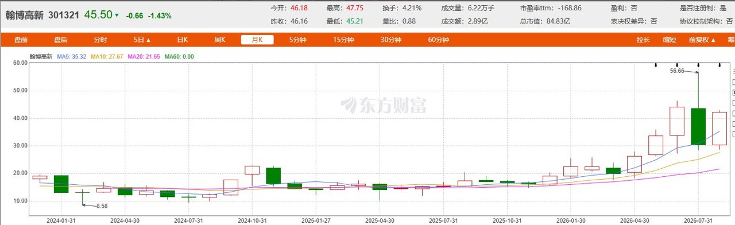Click the 30.00 price axis label
Screen dimensions: 735x225
click(20, 146)
